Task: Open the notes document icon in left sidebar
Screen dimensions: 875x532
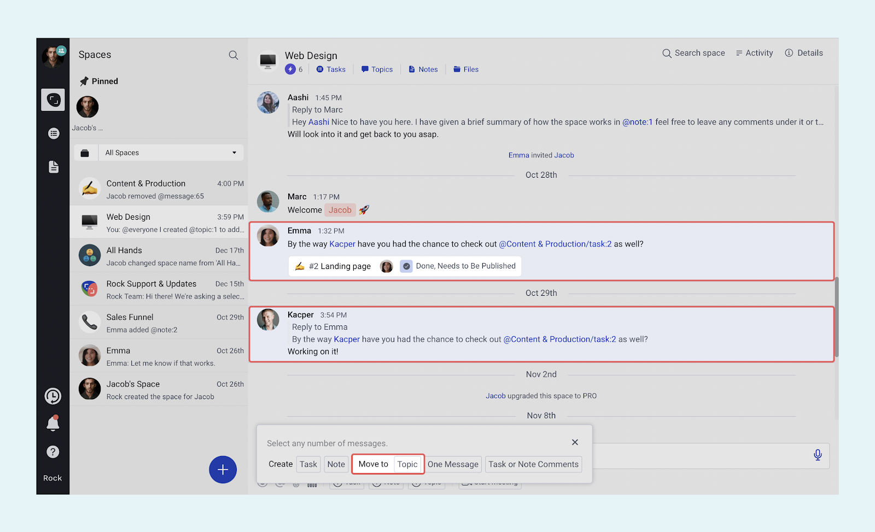Action: [54, 167]
